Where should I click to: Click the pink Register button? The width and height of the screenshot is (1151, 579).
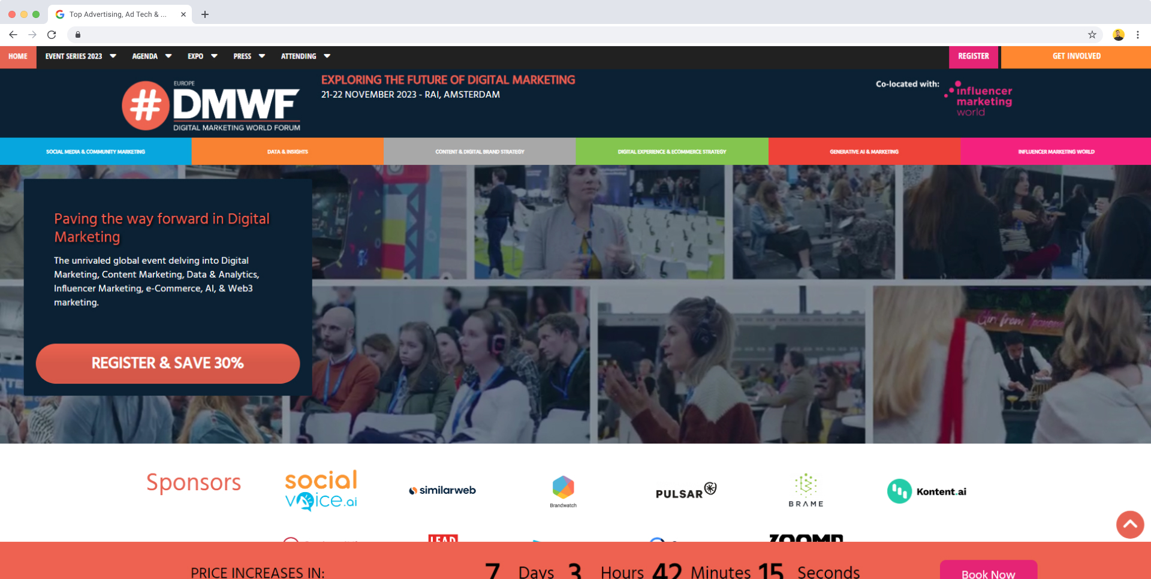click(x=974, y=56)
